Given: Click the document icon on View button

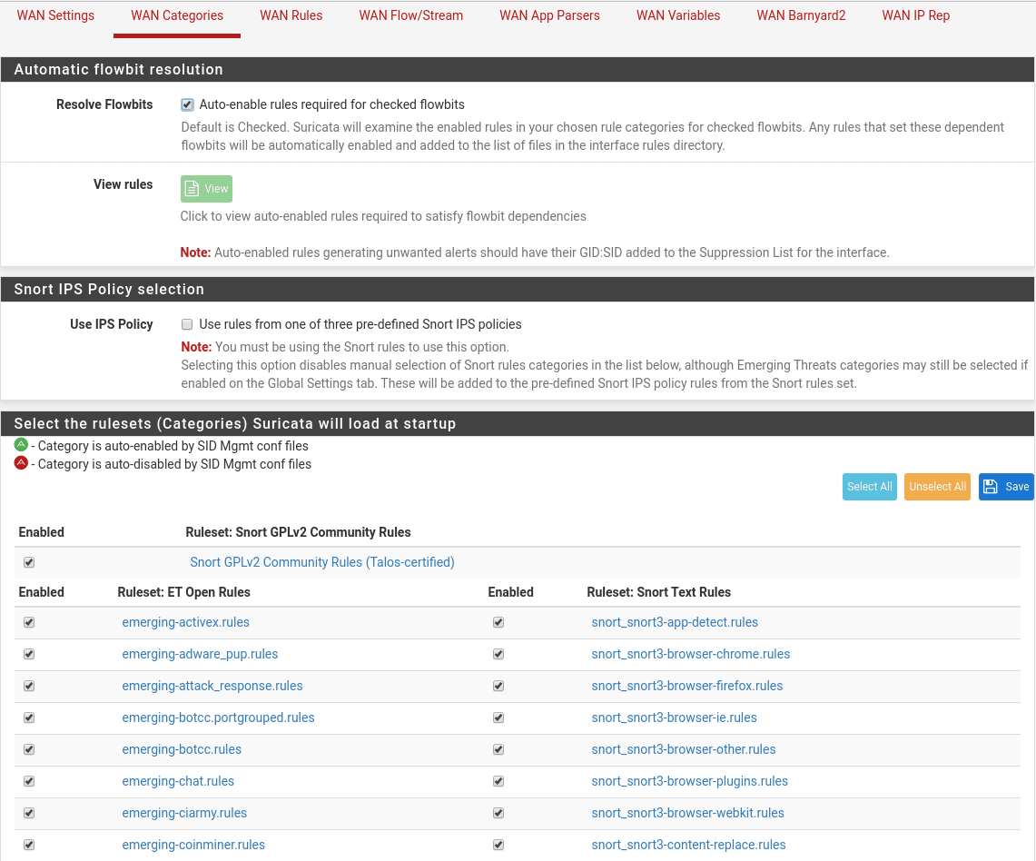Looking at the screenshot, I should pos(192,188).
